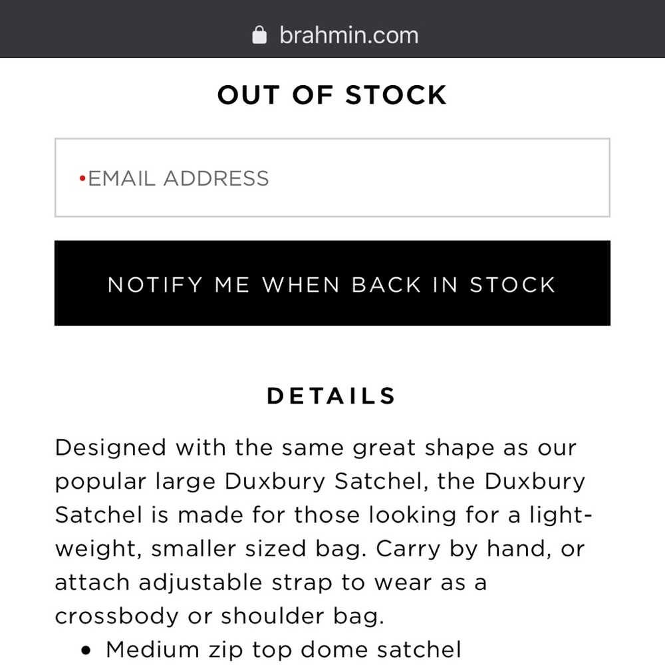Click the word STOCK in notify button

coord(512,285)
